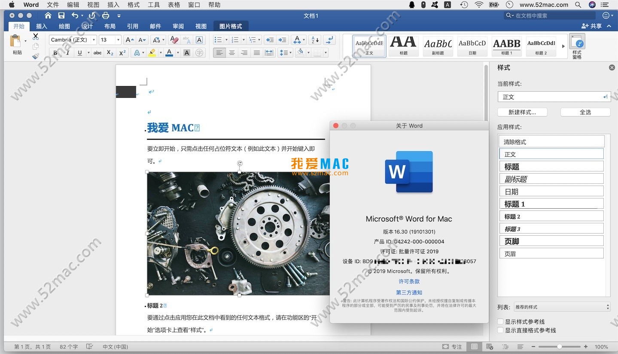Image resolution: width=618 pixels, height=354 pixels.
Task: Click the Redo arrow icon
Action: click(92, 15)
